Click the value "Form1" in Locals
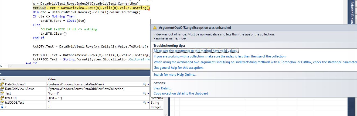The width and height of the screenshot is (357, 116). [x=53, y=93]
